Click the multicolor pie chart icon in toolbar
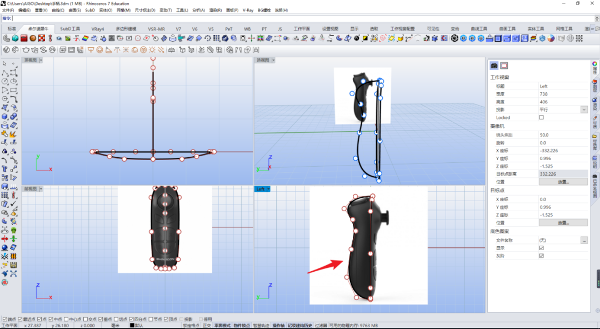Viewport: 600px width, 329px height. click(551, 38)
